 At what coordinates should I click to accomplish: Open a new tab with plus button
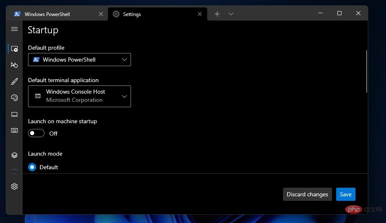click(x=217, y=14)
